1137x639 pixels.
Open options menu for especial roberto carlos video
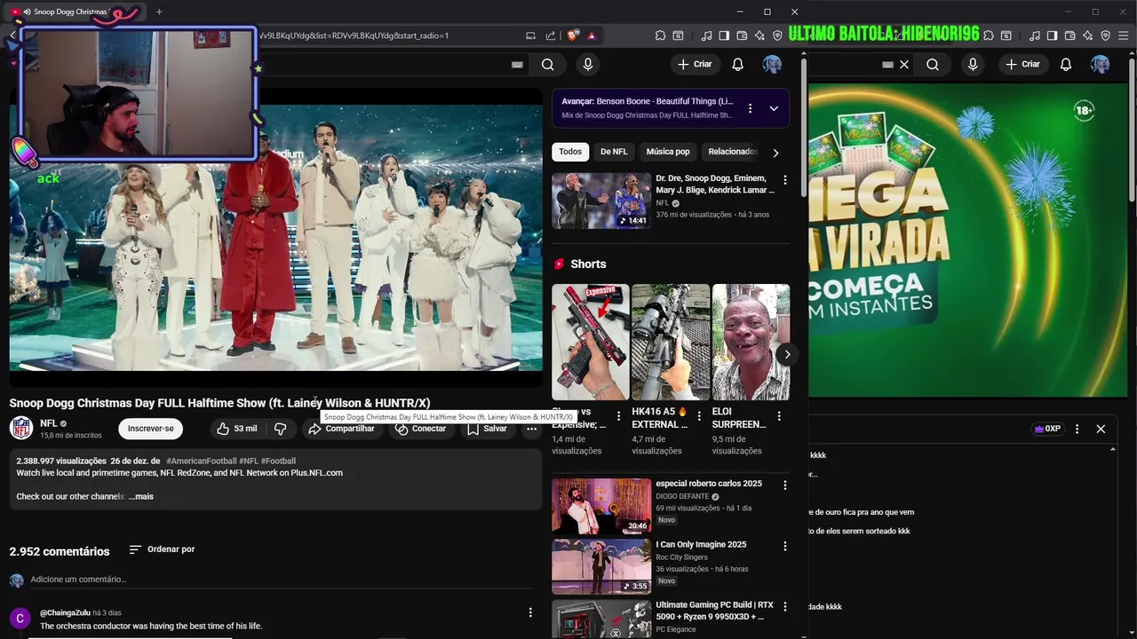pyautogui.click(x=784, y=485)
